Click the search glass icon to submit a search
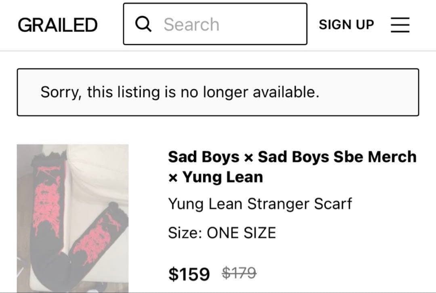The width and height of the screenshot is (436, 293). click(143, 24)
